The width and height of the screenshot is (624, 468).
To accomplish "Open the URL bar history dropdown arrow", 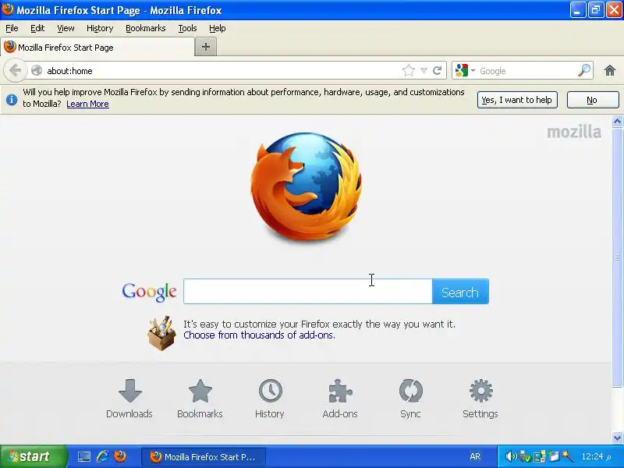I will tap(424, 71).
